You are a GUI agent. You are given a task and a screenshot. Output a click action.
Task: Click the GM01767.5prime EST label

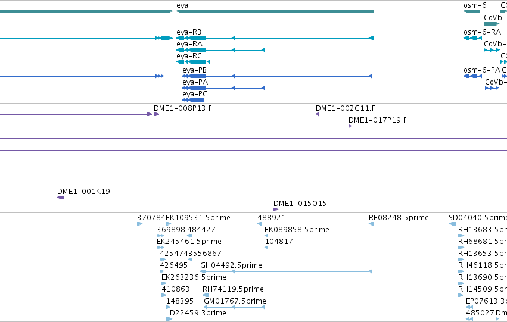(x=235, y=301)
